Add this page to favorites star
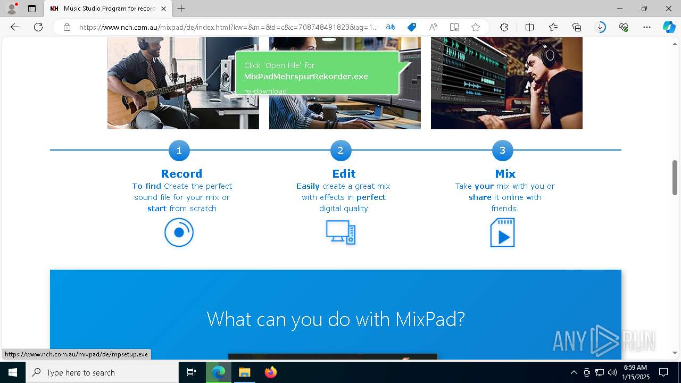The height and width of the screenshot is (383, 681). [476, 27]
